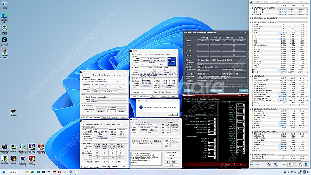
Task: Open the Slot #1 selector in CPU-Z SPD
Action: coord(87,129)
